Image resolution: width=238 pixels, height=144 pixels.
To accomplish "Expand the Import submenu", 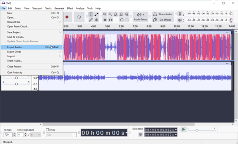I will click(31, 56).
